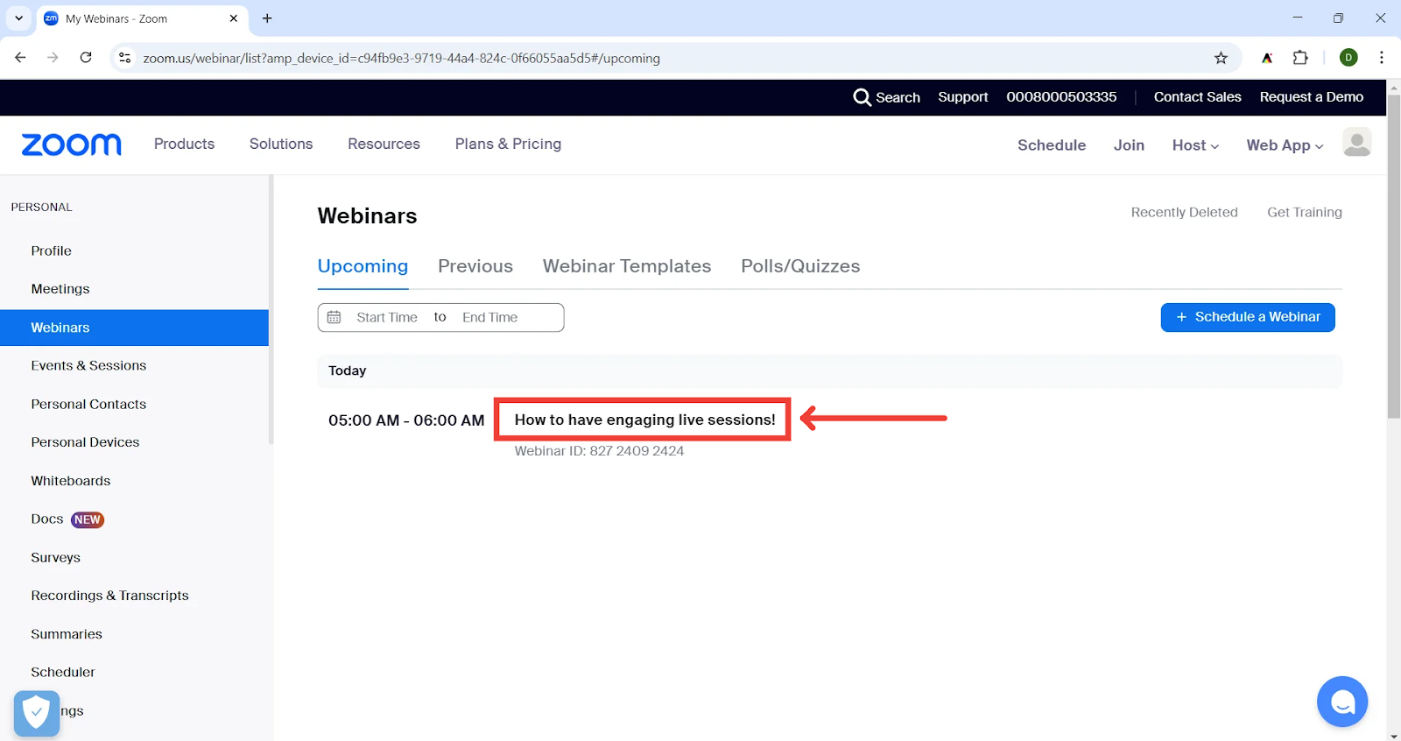This screenshot has width=1401, height=741.
Task: Open the engaging live sessions webinar
Action: tap(644, 420)
